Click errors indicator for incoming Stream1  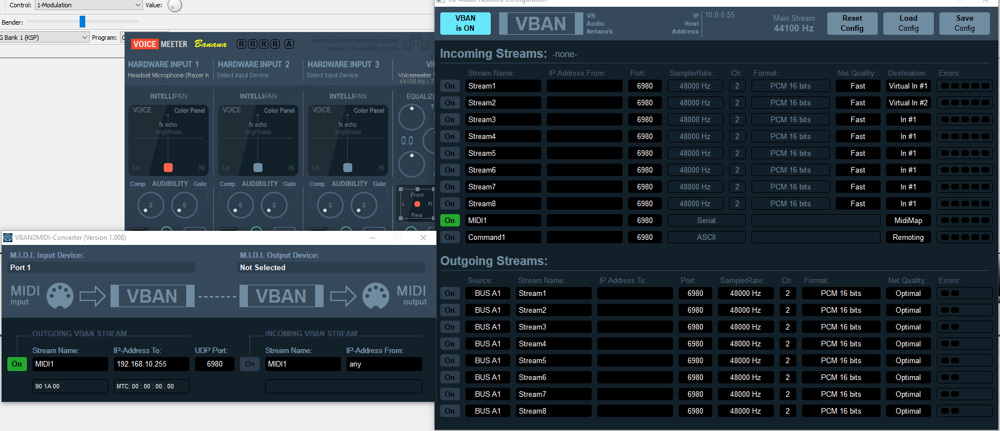tap(964, 86)
